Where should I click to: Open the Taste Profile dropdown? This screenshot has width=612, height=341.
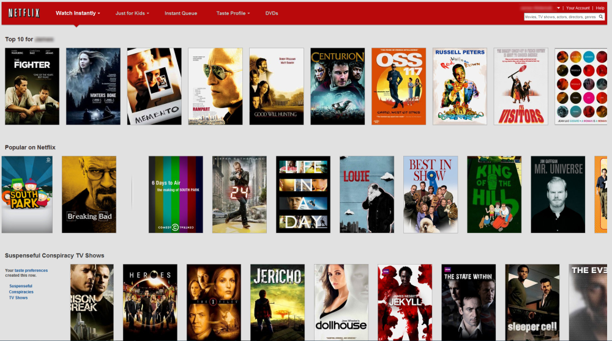point(233,13)
